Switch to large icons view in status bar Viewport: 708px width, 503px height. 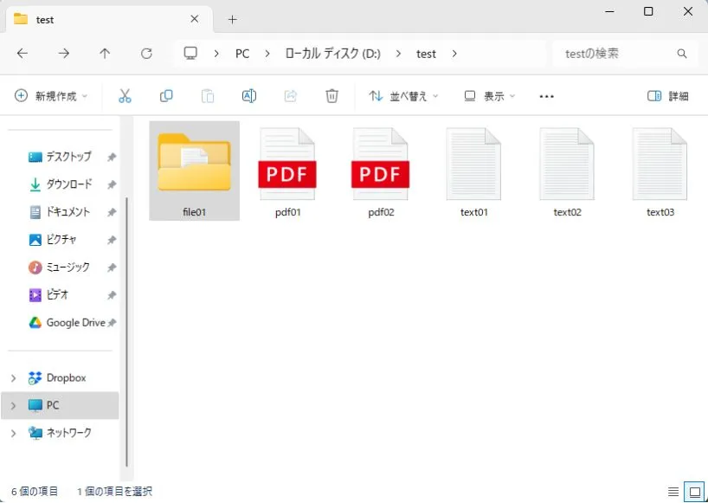coord(693,491)
